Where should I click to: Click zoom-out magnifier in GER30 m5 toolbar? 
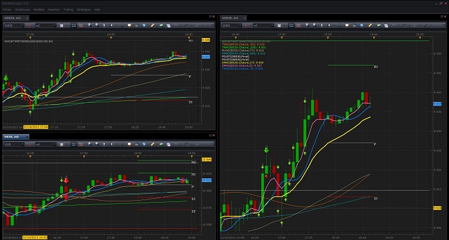coord(315,26)
